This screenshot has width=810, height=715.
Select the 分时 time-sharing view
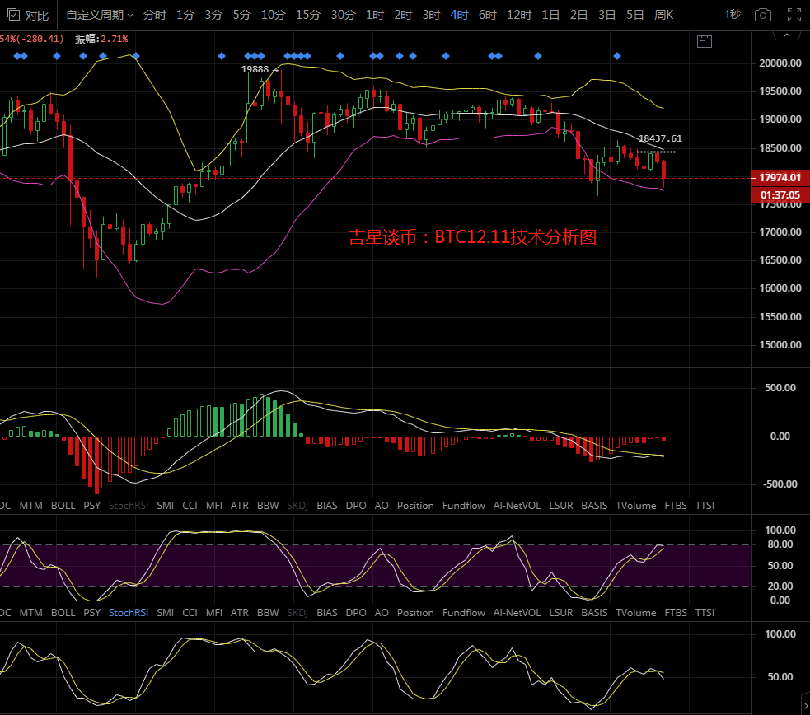154,15
